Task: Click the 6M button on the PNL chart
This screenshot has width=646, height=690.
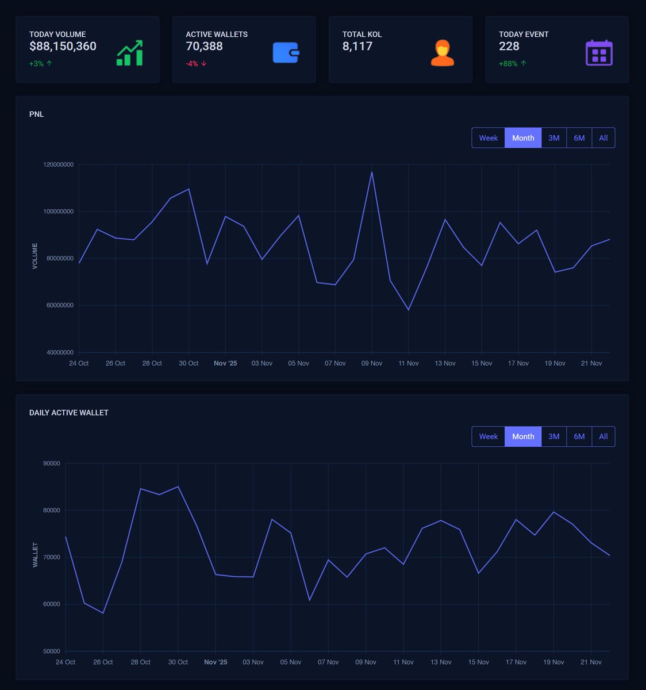Action: [x=579, y=137]
